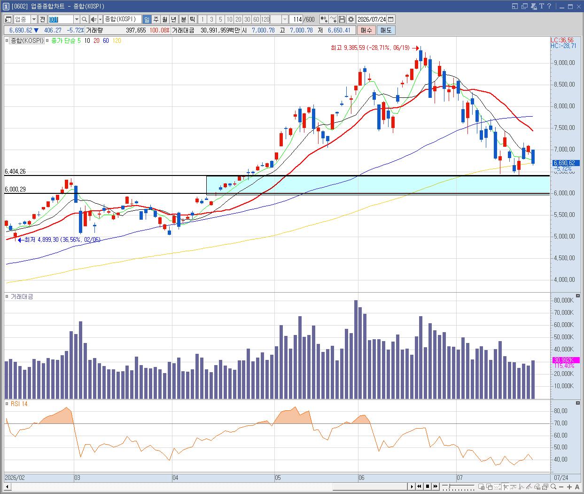Open the code 001 dropdown arrow

[77, 19]
